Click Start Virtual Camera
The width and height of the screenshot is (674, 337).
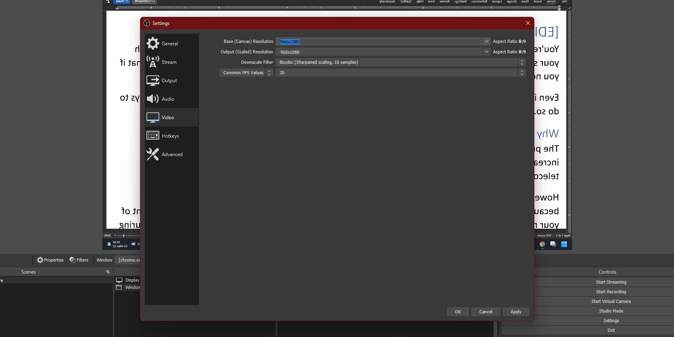pos(611,301)
